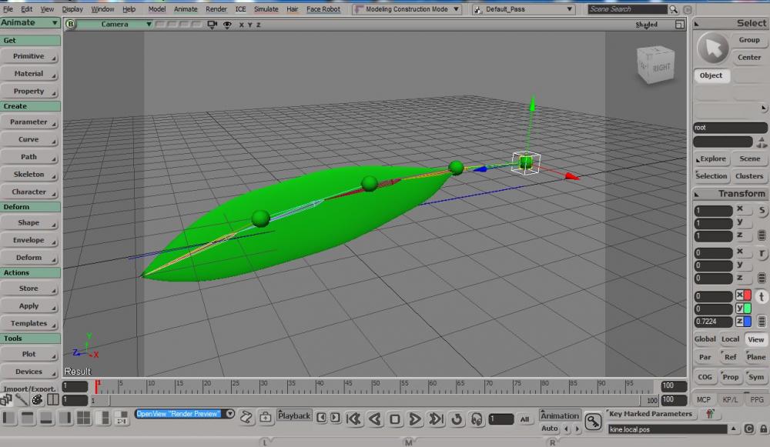Jump to first frame button

click(x=353, y=419)
